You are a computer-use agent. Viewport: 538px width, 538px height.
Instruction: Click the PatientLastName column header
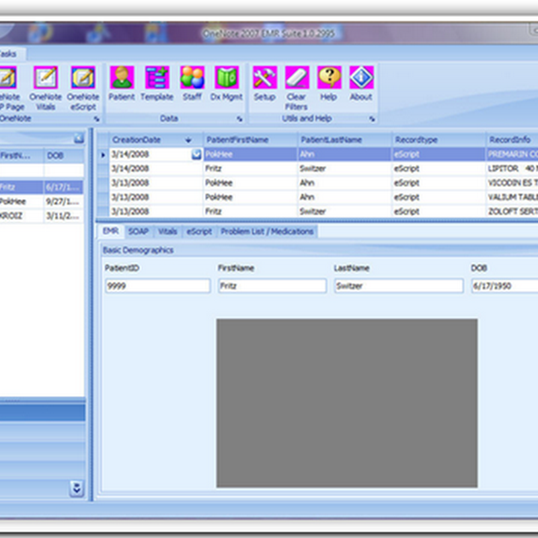[344, 140]
